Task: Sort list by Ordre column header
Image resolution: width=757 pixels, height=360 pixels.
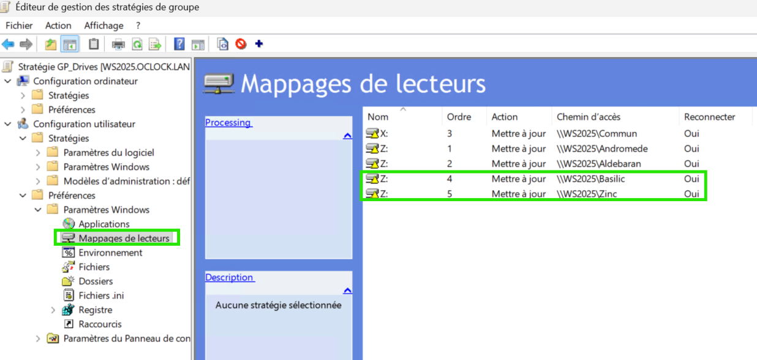Action: (459, 117)
